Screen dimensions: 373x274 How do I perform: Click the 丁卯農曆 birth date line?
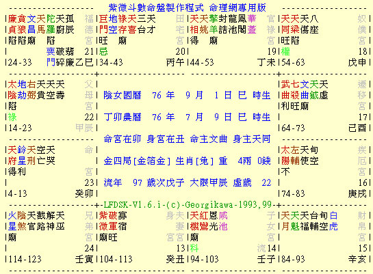pyautogui.click(x=187, y=117)
